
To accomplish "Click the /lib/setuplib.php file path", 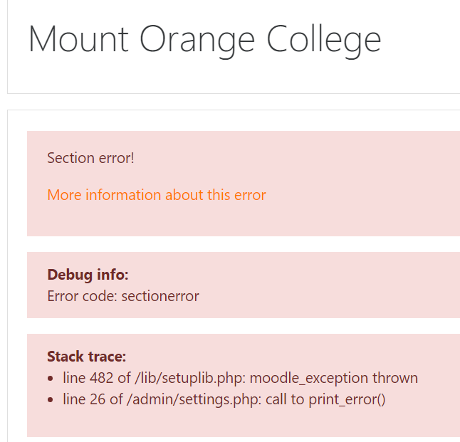I will coord(191,378).
